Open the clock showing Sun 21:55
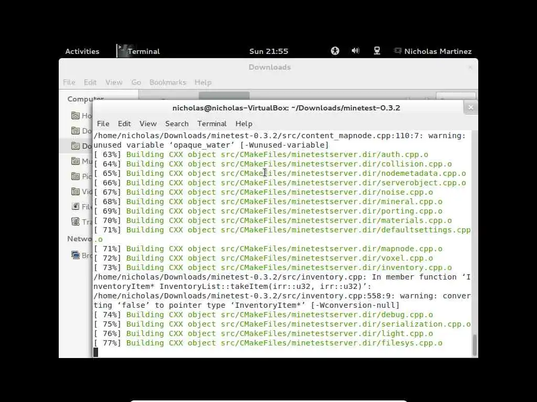 pyautogui.click(x=269, y=51)
